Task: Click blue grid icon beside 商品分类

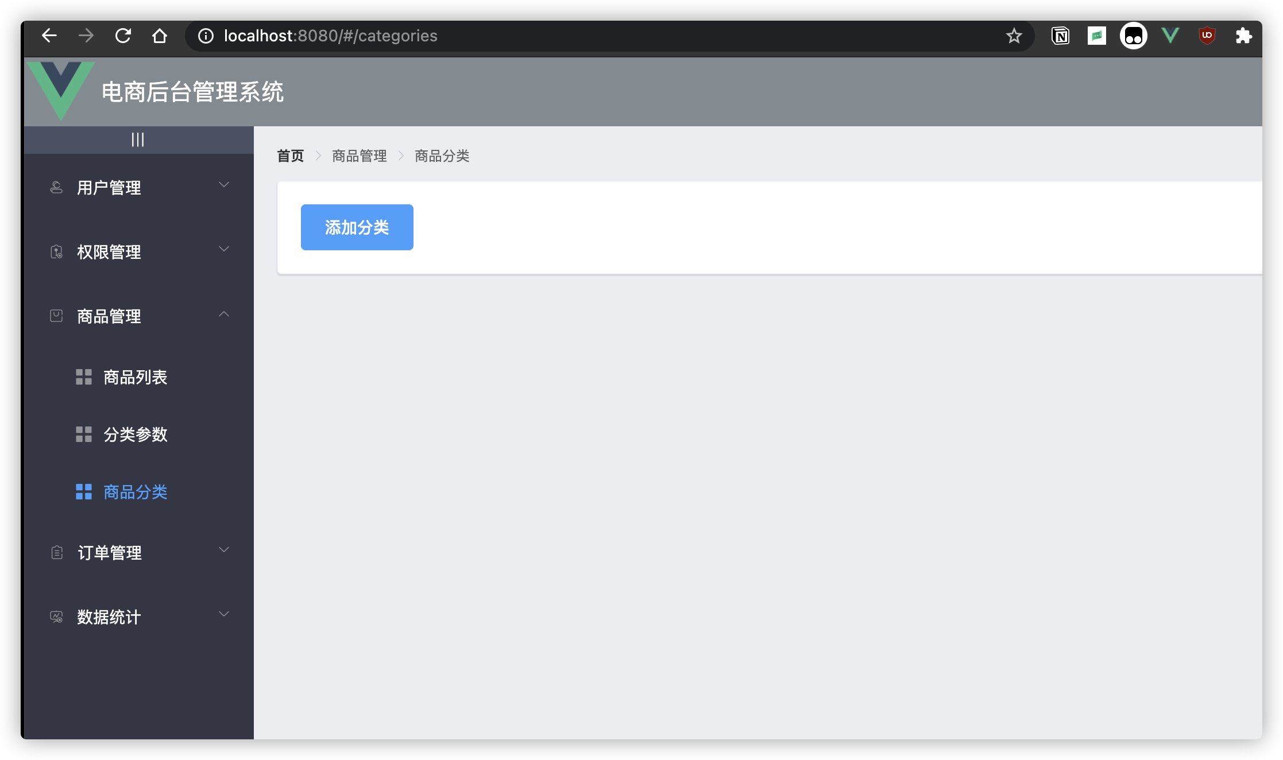Action: (84, 491)
